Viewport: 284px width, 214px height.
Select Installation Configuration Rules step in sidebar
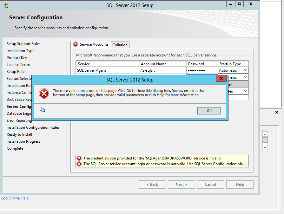click(33, 127)
